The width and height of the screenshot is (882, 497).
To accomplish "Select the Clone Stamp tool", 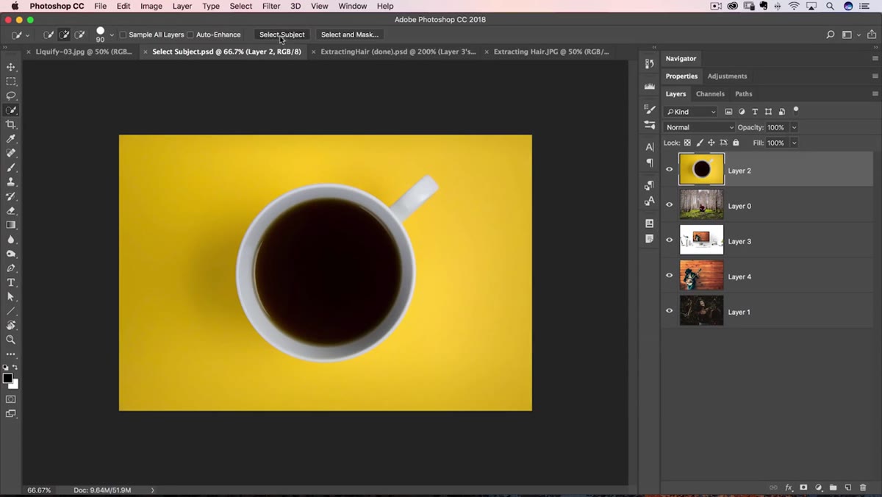I will point(11,182).
